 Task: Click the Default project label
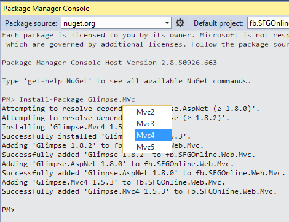(218, 23)
